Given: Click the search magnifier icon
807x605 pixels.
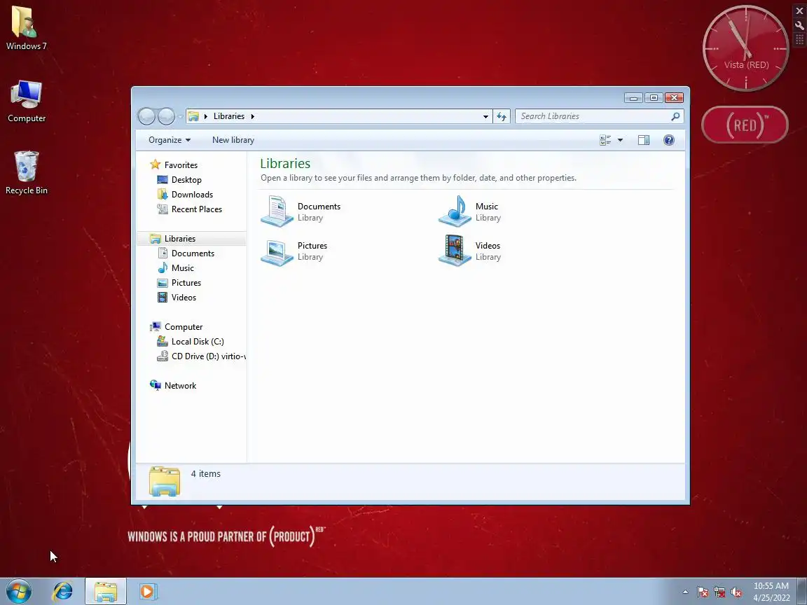Looking at the screenshot, I should [675, 116].
